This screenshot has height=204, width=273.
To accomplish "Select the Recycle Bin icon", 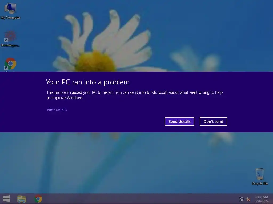I will 260,176.
